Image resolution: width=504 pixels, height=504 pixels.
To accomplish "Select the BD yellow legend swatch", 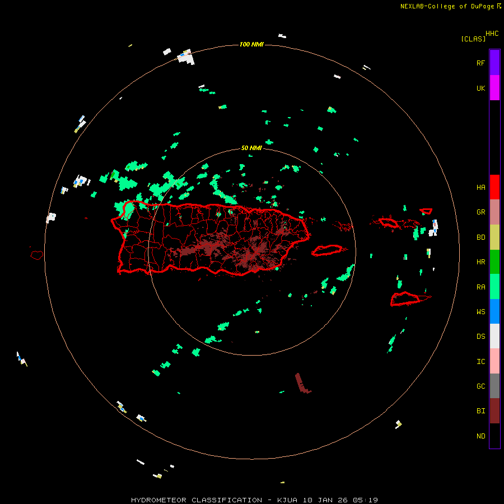I will [494, 237].
